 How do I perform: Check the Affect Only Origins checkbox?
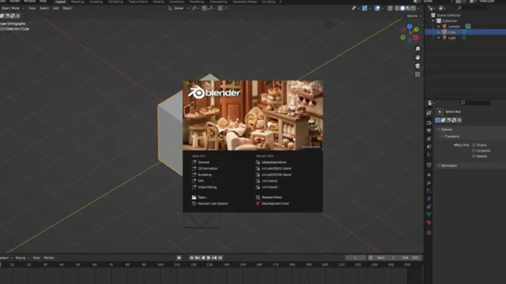point(474,145)
